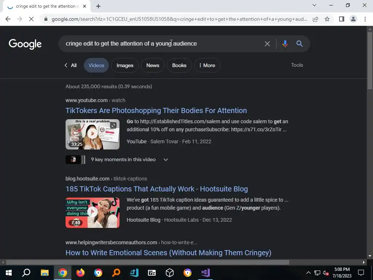
Task: Click the scroll down arrow on vertical scrollbar
Action: (x=370, y=256)
